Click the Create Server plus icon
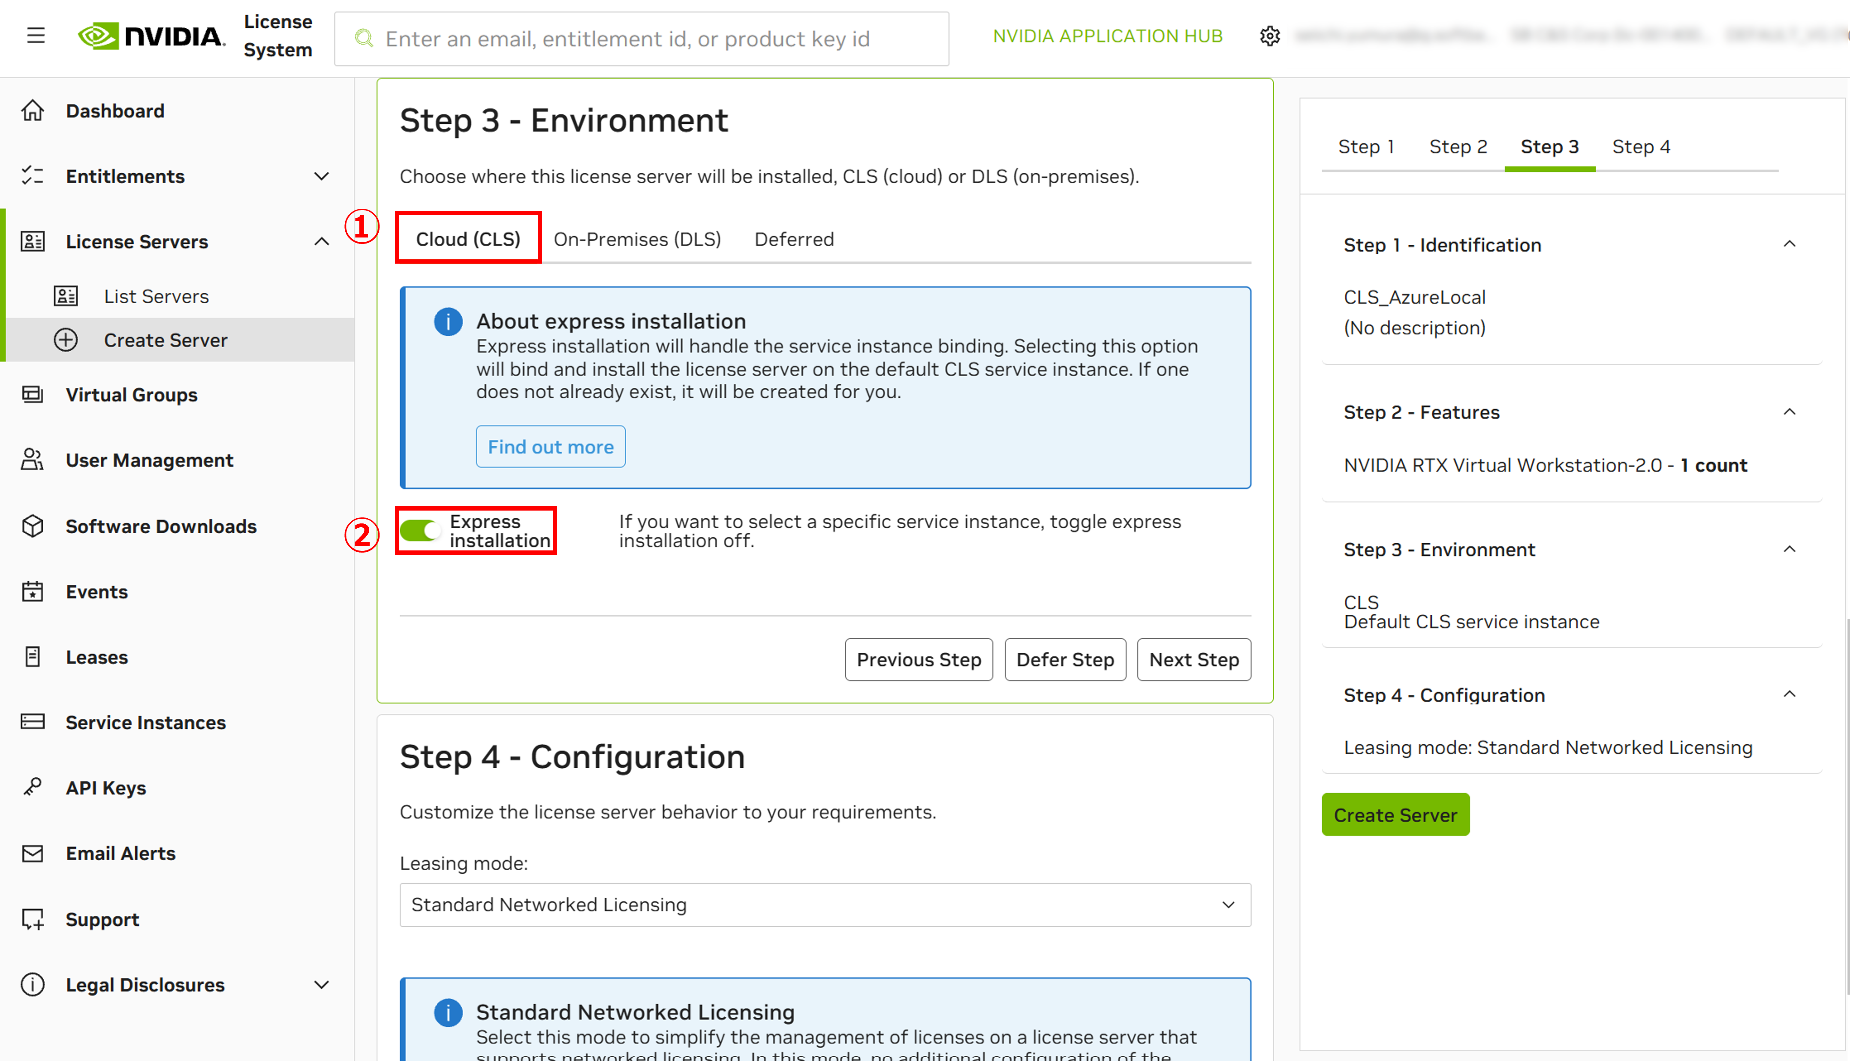 pyautogui.click(x=66, y=340)
